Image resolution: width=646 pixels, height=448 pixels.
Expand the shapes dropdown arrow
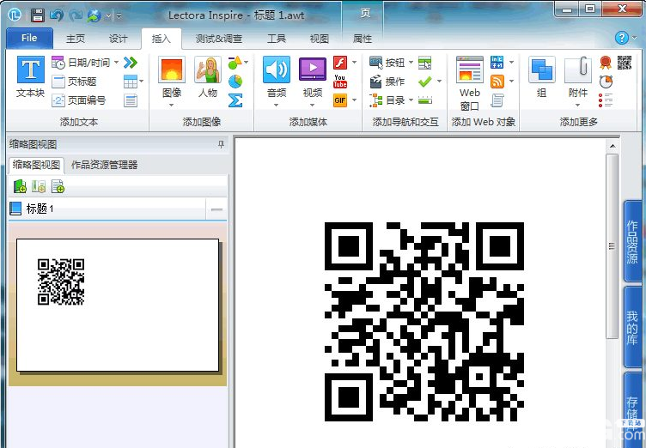(247, 62)
